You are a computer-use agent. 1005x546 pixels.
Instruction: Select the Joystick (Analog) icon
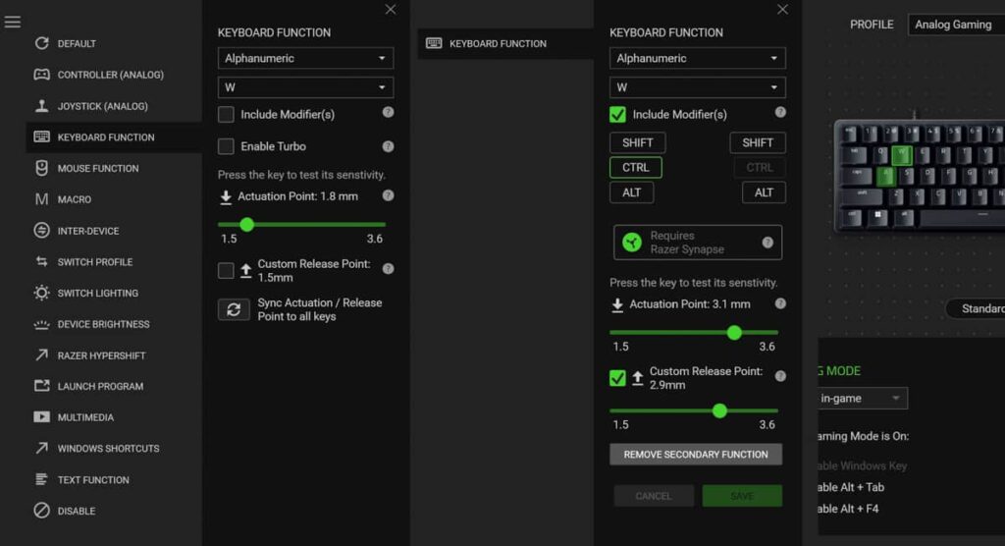(41, 106)
